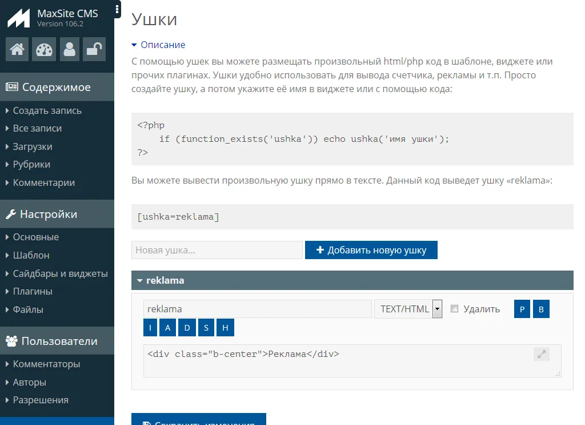Click Добавить новую ушку button
The height and width of the screenshot is (425, 585).
point(371,250)
